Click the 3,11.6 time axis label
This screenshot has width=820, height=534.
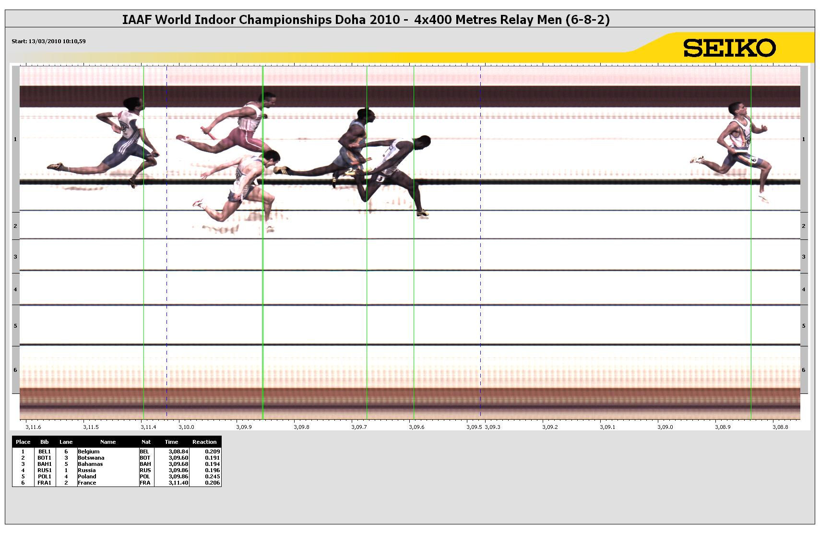[33, 427]
